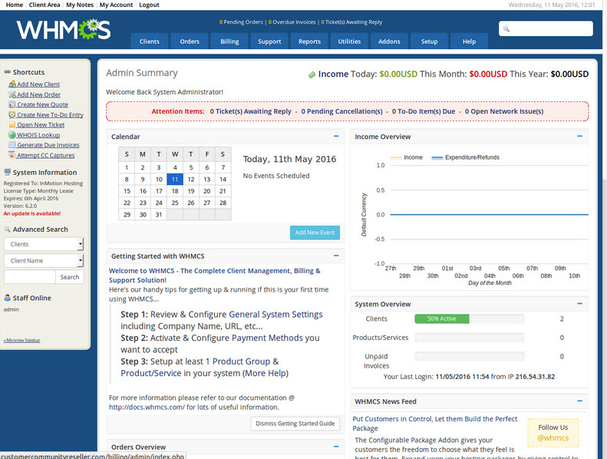Click the WHOIS Lookup globe icon

[12, 135]
